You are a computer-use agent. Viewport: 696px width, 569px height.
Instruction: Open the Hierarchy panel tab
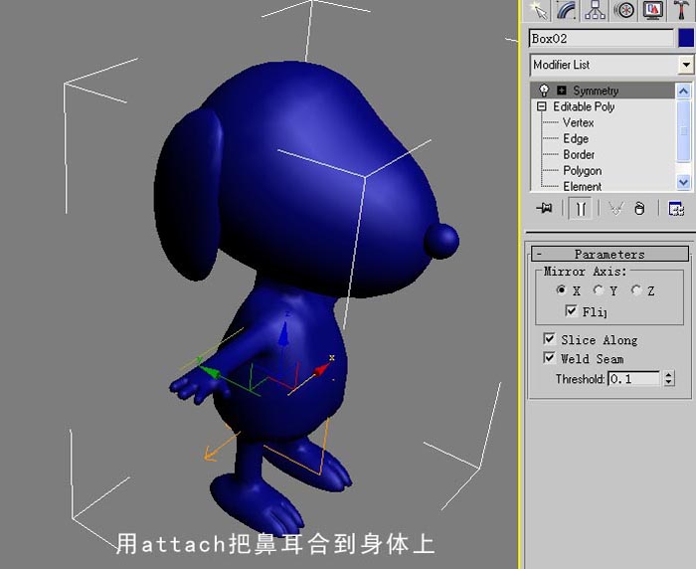pos(596,10)
